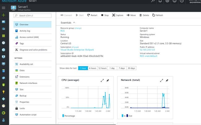Image resolution: width=201 pixels, height=125 pixels.
Task: Click the public IP address 52.165.233.123
Action: pos(147,50)
